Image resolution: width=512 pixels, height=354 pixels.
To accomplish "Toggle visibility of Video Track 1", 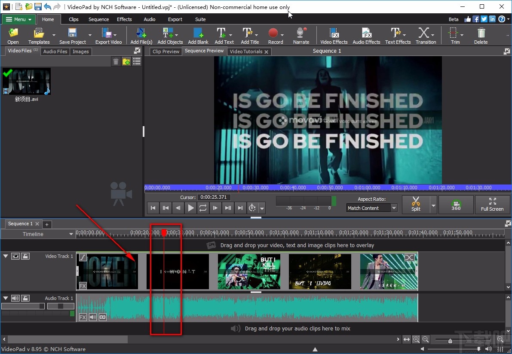I will tap(15, 256).
